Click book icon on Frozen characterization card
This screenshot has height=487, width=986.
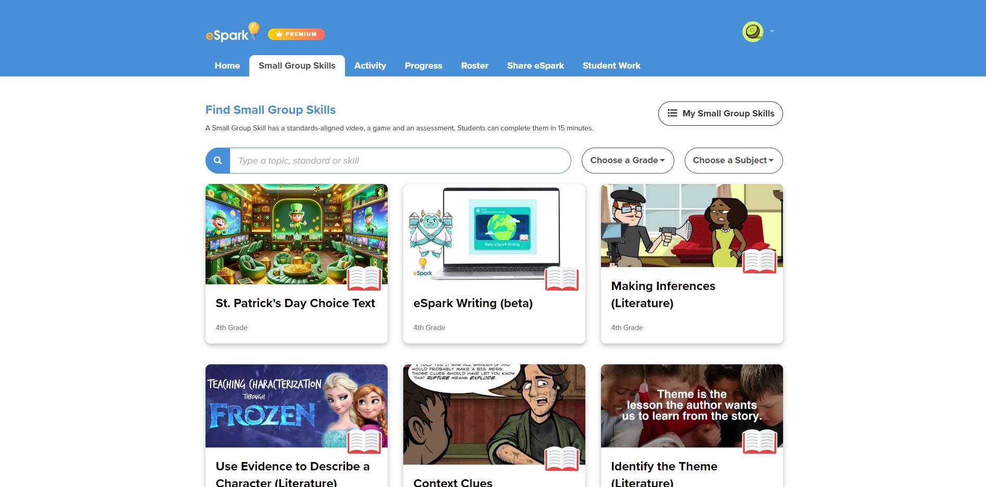364,441
